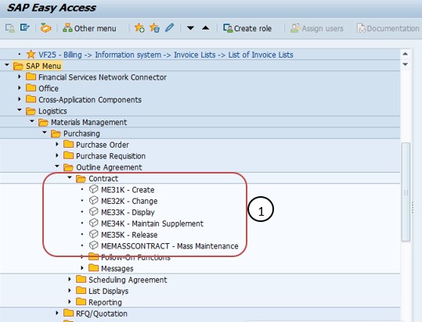The width and height of the screenshot is (422, 322).
Task: Select ME35K - Release transaction
Action: pos(129,235)
